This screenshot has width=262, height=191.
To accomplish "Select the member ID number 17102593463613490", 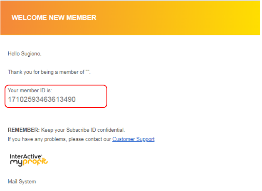I will point(42,100).
